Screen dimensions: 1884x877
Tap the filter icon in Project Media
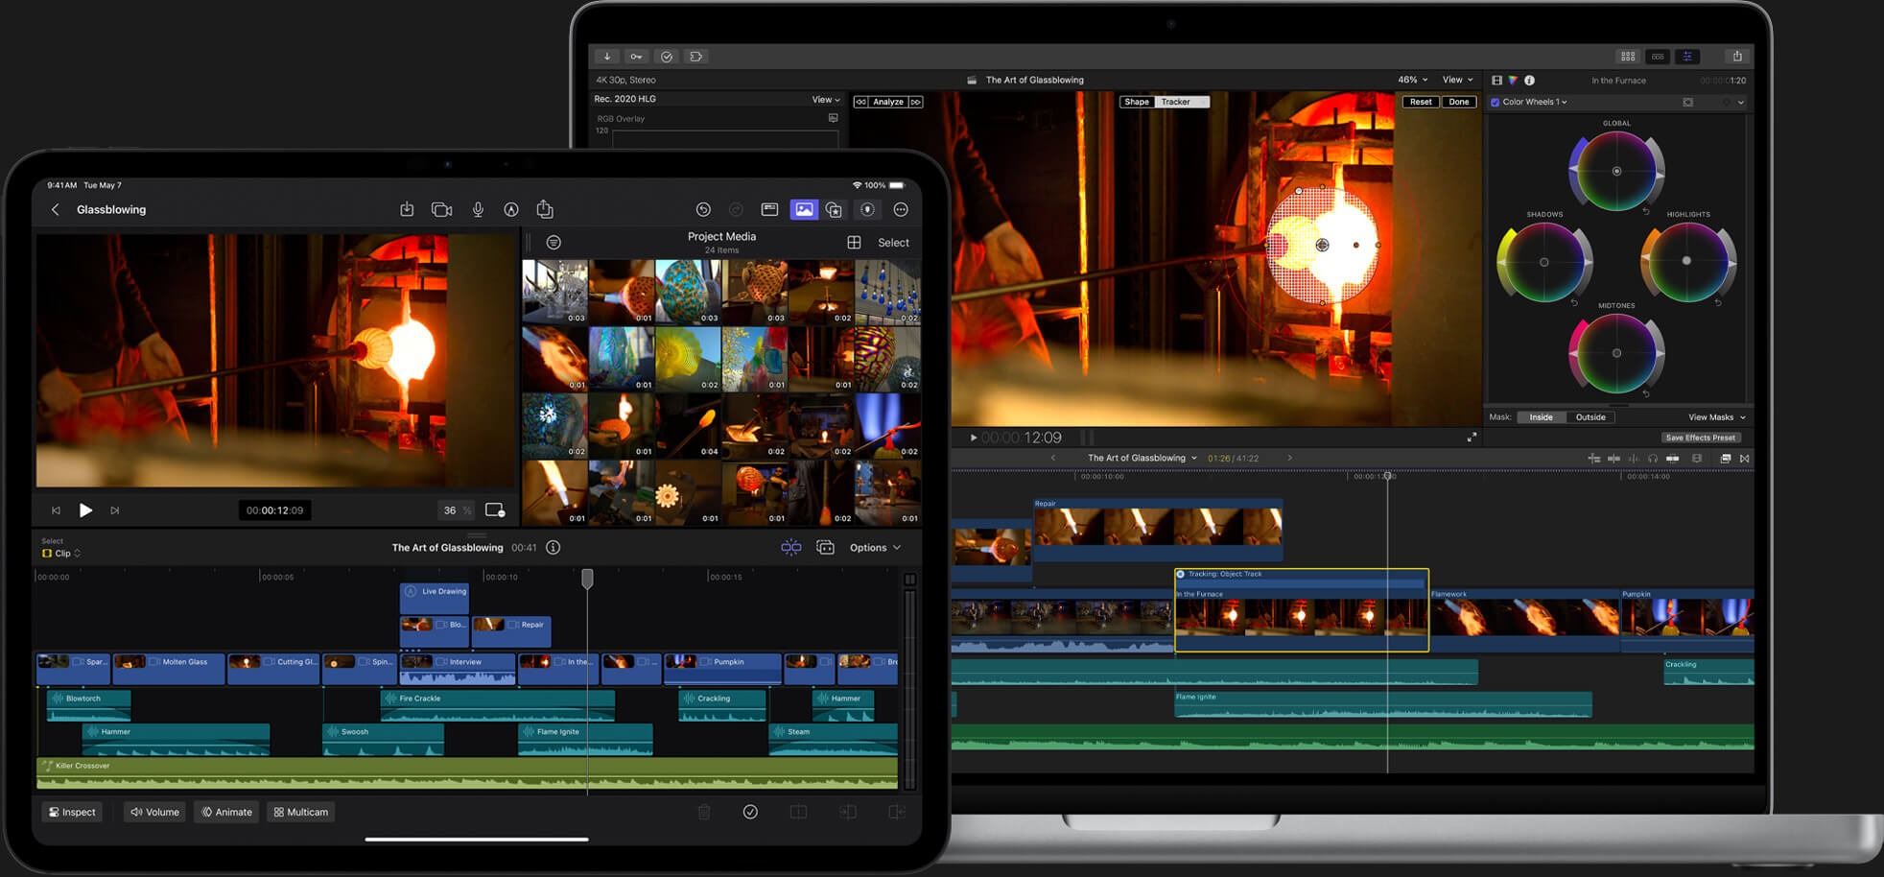click(x=553, y=243)
